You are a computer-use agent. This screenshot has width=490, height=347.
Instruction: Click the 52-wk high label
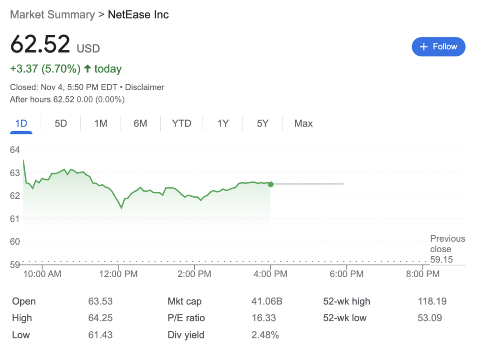346,302
